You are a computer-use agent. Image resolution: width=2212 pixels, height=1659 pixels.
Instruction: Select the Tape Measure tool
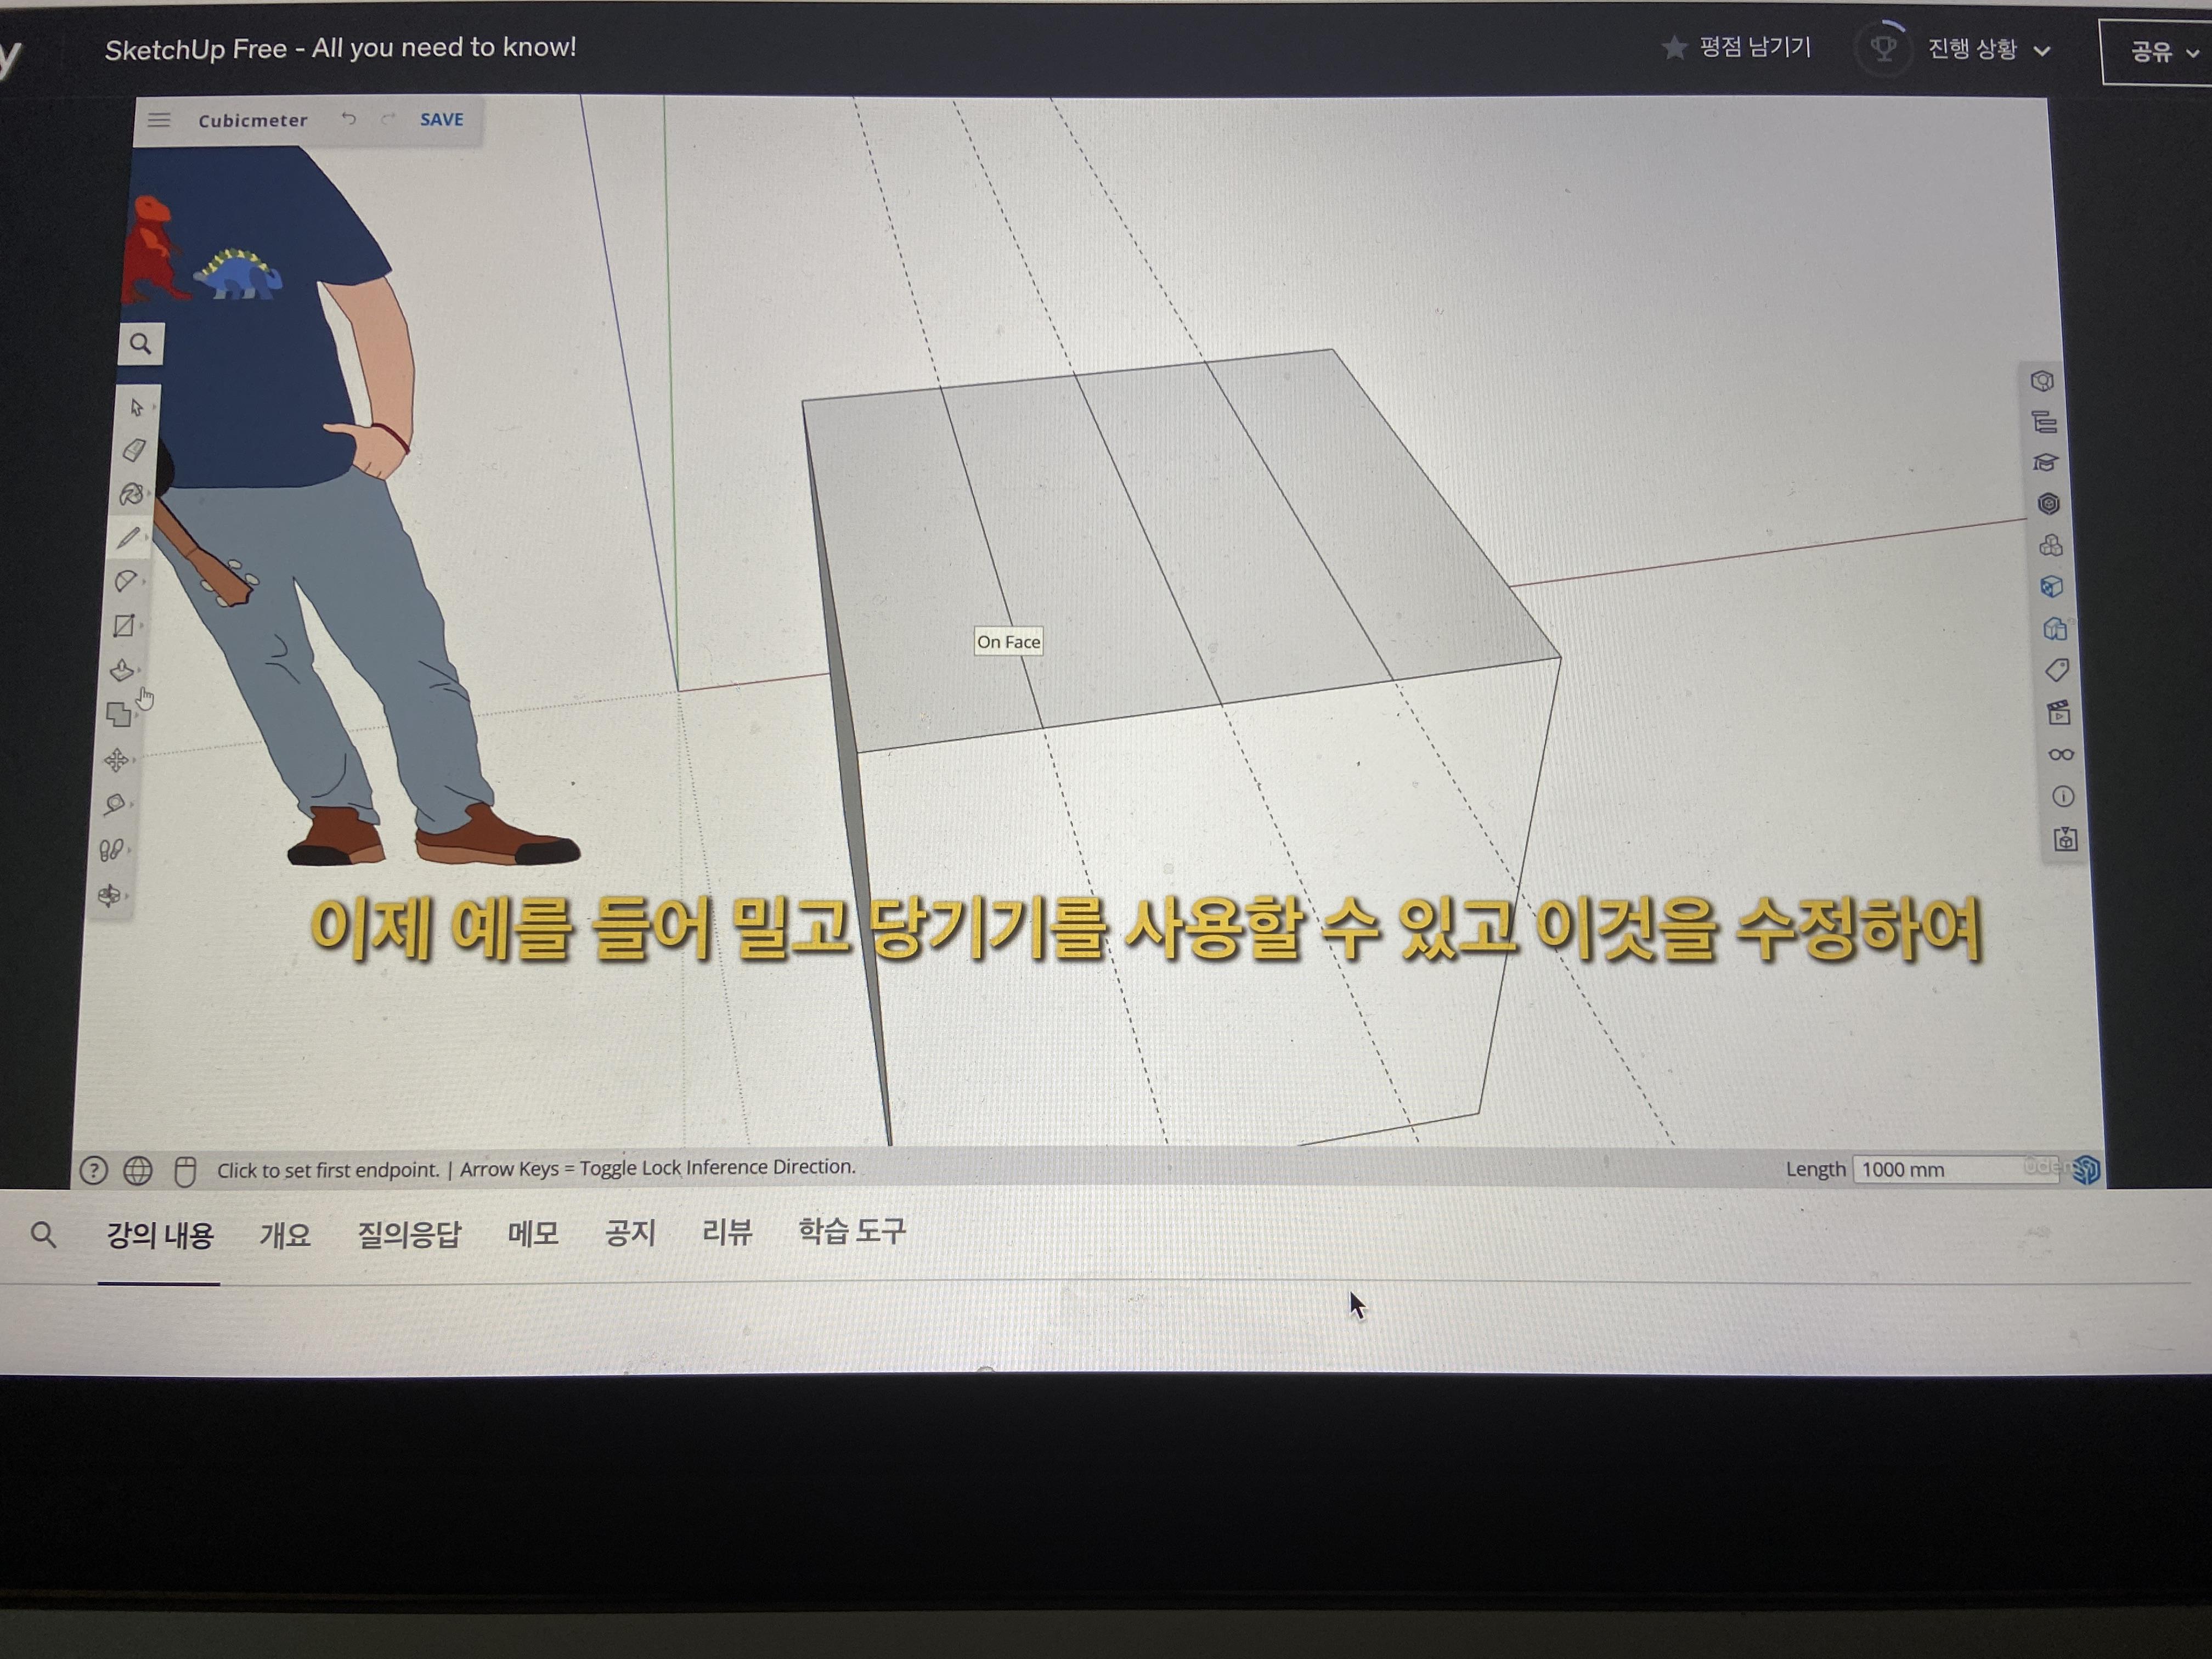click(x=114, y=805)
